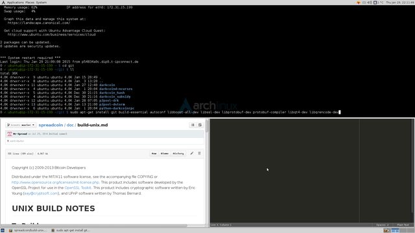Click the date and time clock in panel
Viewport: 415px width, 233px height.
[x=399, y=3]
